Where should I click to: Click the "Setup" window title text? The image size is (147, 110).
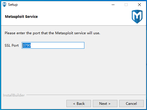[x=13, y=5]
